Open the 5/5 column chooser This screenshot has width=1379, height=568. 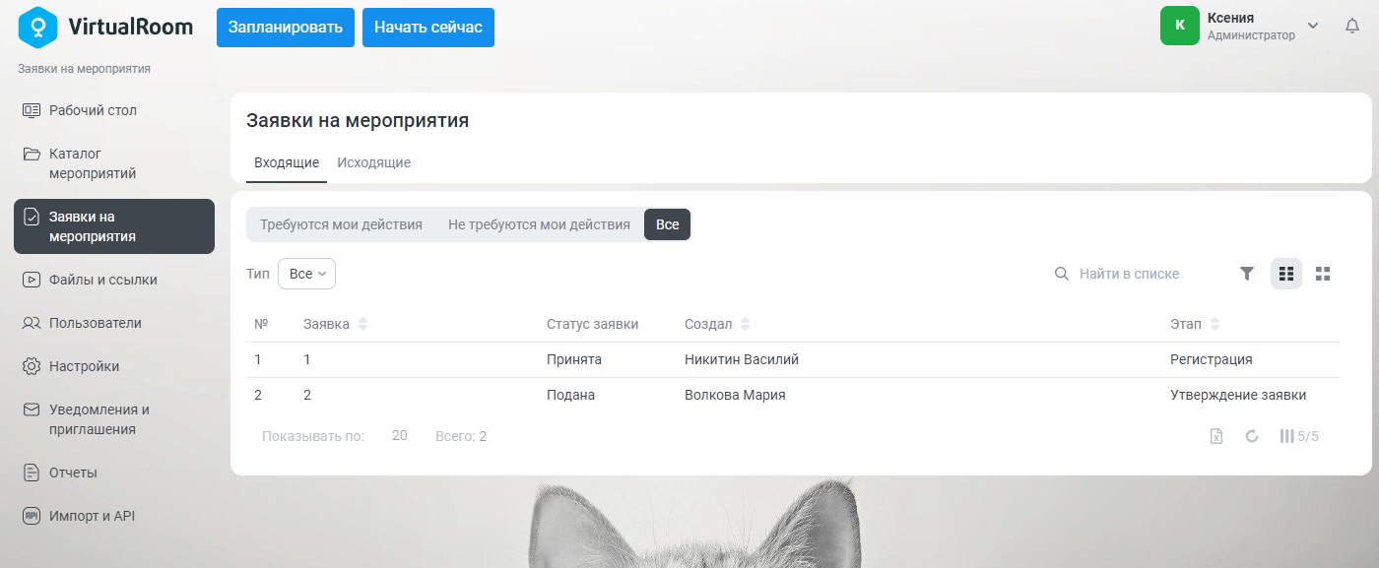tap(1299, 436)
